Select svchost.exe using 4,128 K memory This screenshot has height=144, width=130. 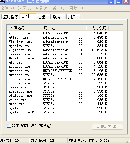pyautogui.click(x=65, y=66)
